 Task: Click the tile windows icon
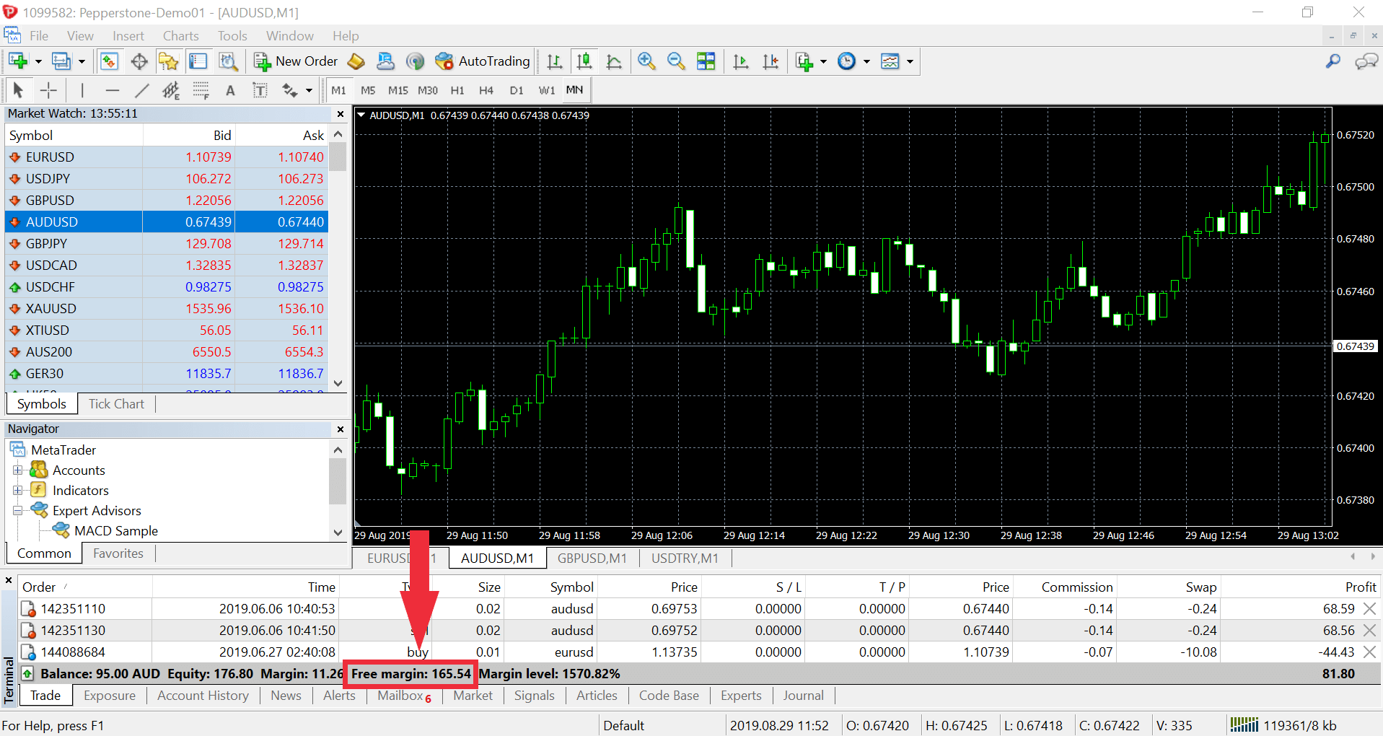tap(706, 61)
